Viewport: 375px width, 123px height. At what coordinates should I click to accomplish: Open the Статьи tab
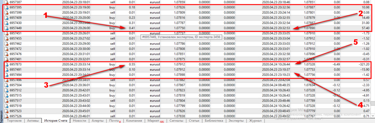pyautogui.click(x=194, y=121)
